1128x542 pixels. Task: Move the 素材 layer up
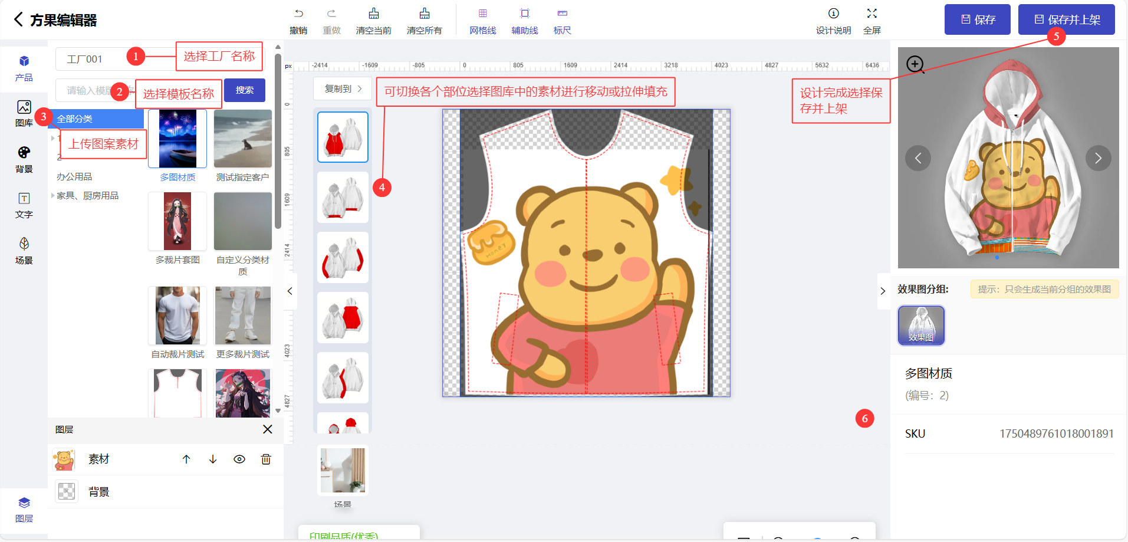click(x=186, y=459)
